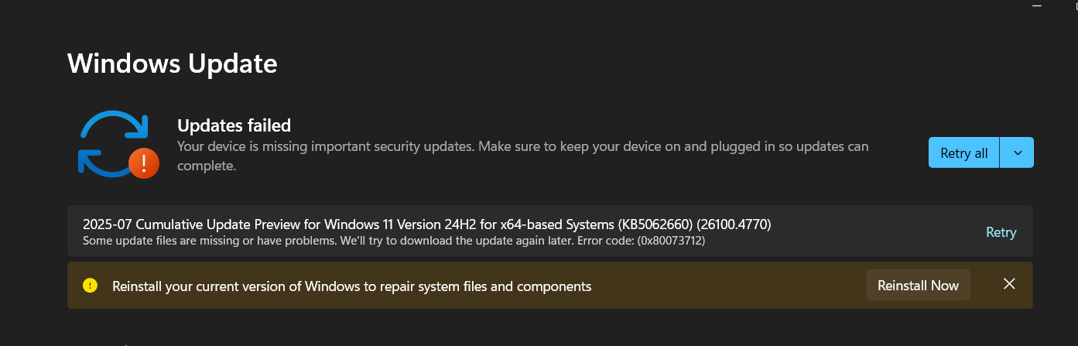Expand the chevron dropdown beside Retry all
Screen dimensions: 1078x346
[1018, 152]
